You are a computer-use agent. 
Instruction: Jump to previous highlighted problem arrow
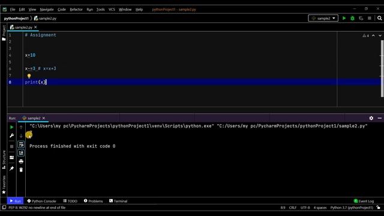coord(373,36)
